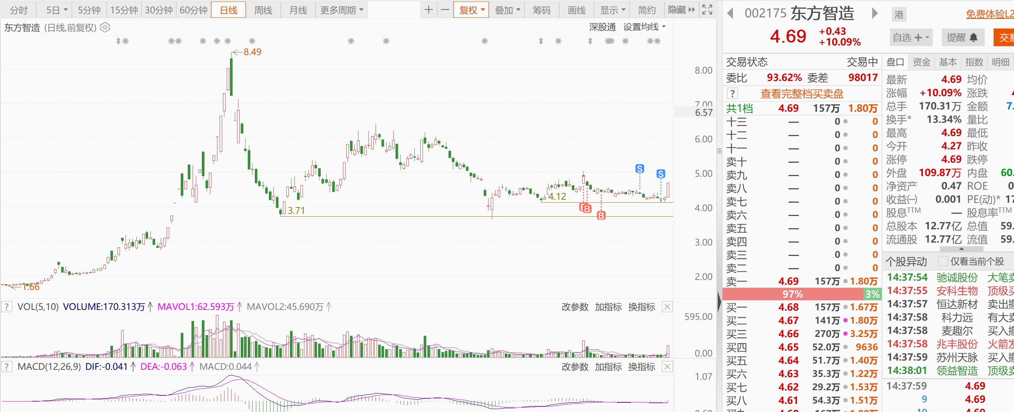
Task: Open 自选 + watchlist dropdown
Action: pos(910,38)
